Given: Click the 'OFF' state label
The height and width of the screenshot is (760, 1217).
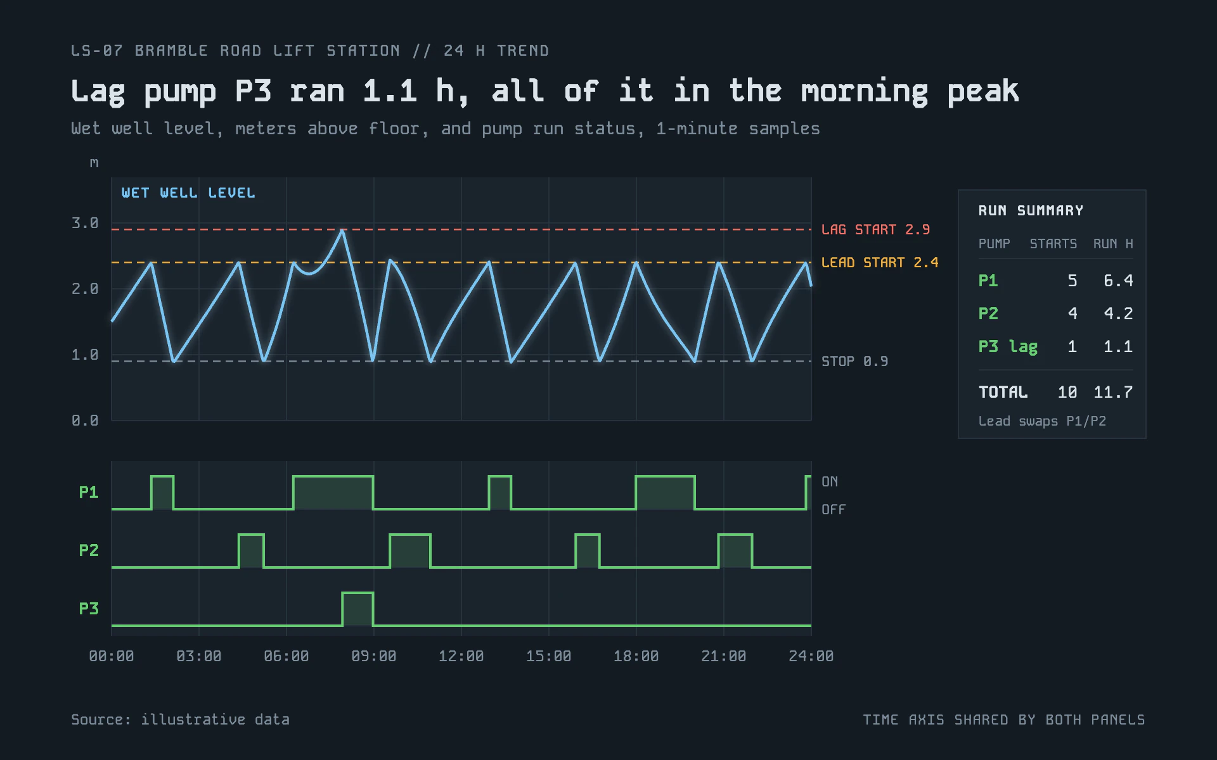Looking at the screenshot, I should point(834,510).
